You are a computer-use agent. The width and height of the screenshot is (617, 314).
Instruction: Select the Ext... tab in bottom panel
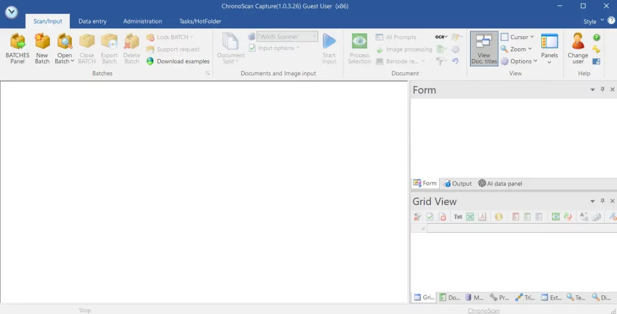click(551, 298)
